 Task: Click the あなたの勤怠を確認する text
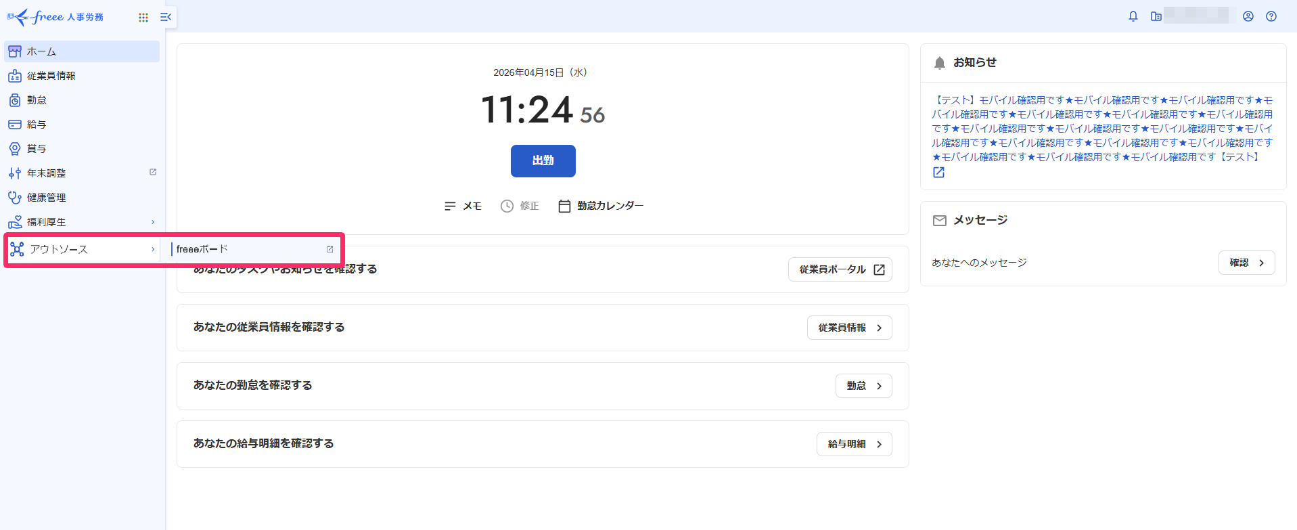pyautogui.click(x=253, y=385)
